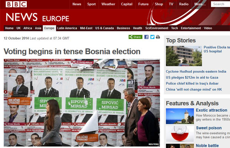Image resolution: width=230 pixels, height=148 pixels.
Task: Share article on Facebook icon
Action: 146,37
